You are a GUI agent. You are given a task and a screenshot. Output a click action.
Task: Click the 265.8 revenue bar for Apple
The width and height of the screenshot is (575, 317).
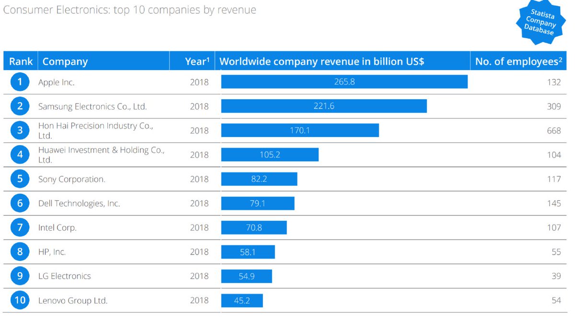[344, 82]
